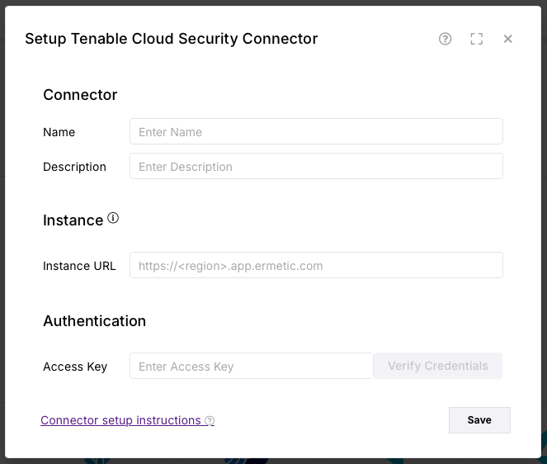The height and width of the screenshot is (464, 547).
Task: View info tooltip beside Instance heading
Action: pyautogui.click(x=113, y=218)
